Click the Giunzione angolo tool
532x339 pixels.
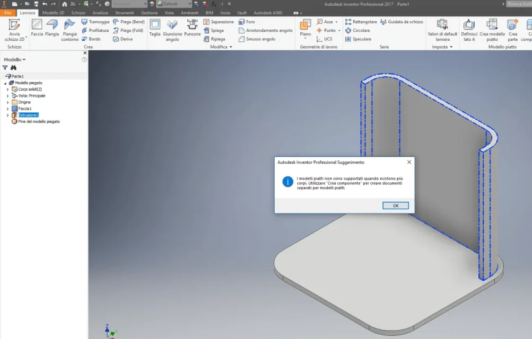172,30
